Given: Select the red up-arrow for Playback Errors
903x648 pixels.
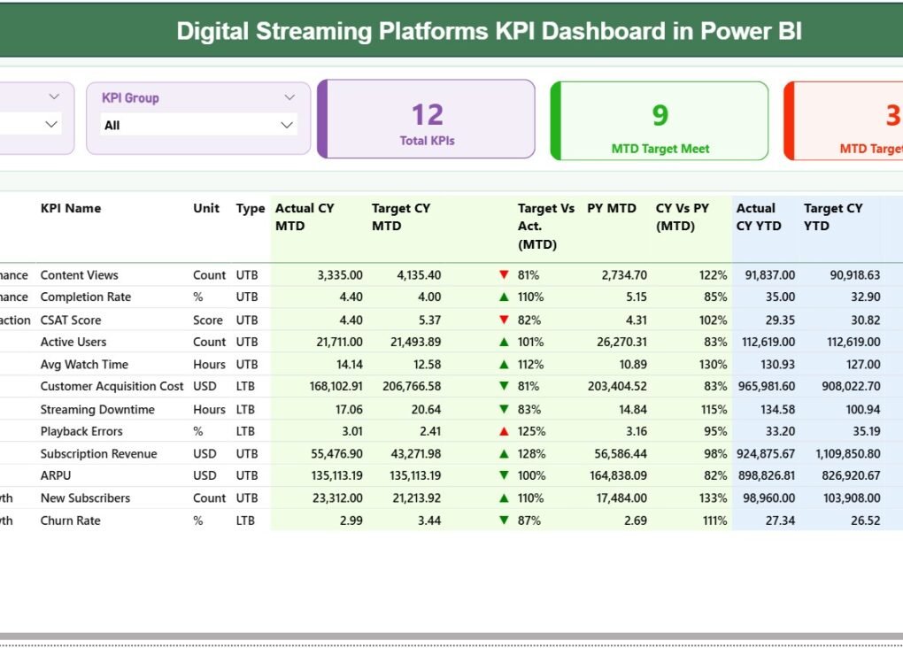Looking at the screenshot, I should 505,431.
